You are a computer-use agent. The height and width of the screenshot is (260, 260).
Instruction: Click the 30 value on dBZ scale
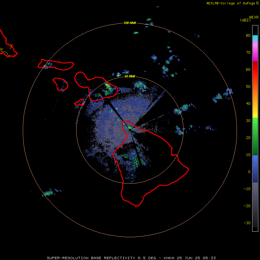pyautogui.click(x=248, y=120)
